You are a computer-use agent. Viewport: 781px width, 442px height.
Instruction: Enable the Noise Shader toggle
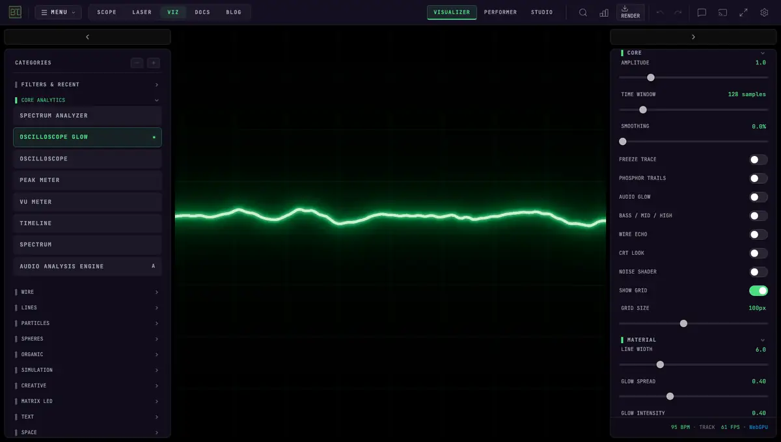pyautogui.click(x=758, y=272)
